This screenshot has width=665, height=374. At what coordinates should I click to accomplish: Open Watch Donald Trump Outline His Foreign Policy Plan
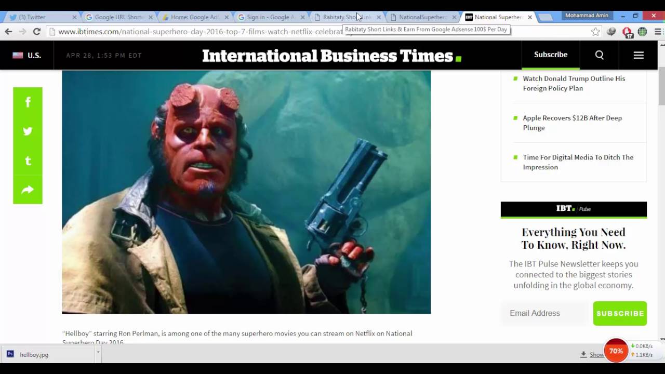point(574,83)
